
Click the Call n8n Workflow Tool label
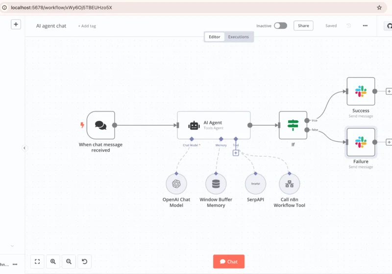point(289,203)
